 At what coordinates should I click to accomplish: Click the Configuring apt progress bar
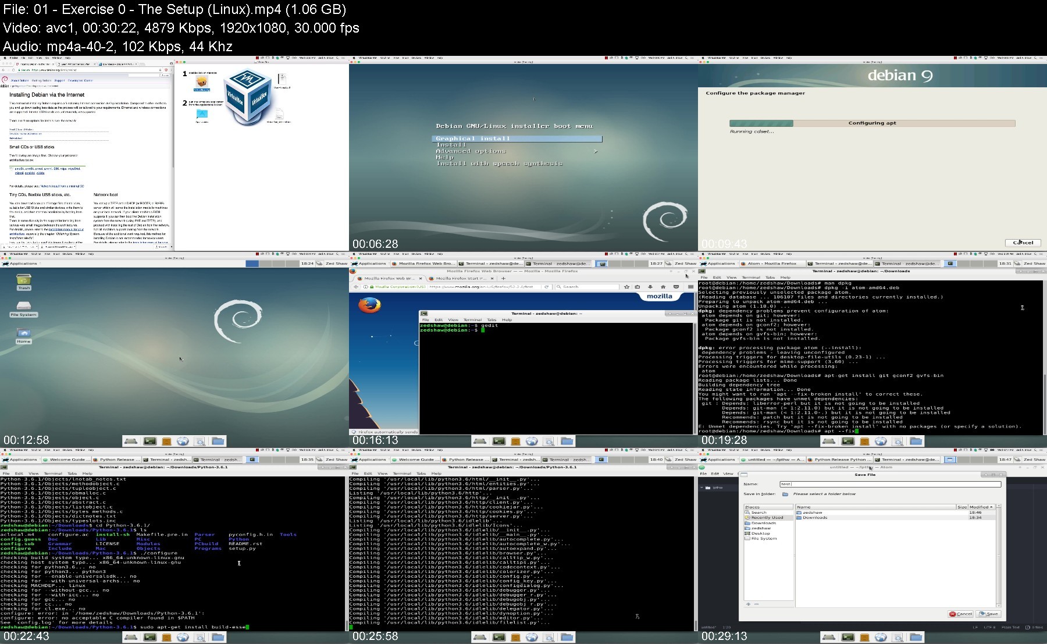872,123
